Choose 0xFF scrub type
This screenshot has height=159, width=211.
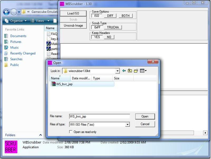point(97,27)
